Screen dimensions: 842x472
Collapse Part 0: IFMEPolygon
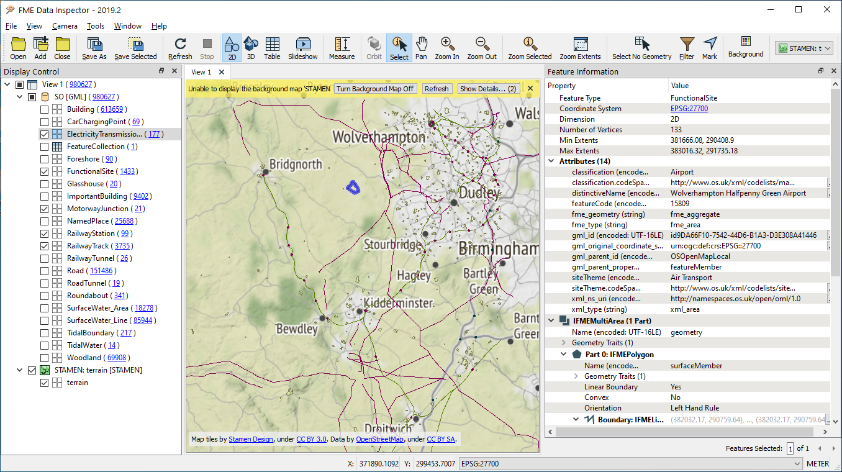(564, 355)
